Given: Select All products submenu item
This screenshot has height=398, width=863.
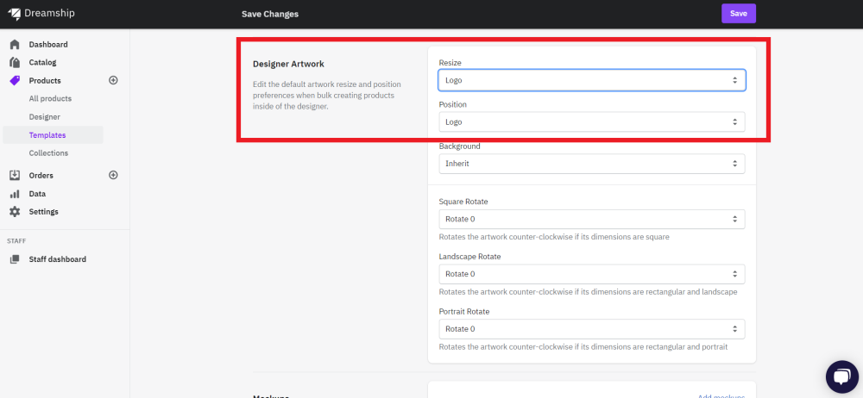Looking at the screenshot, I should (51, 99).
